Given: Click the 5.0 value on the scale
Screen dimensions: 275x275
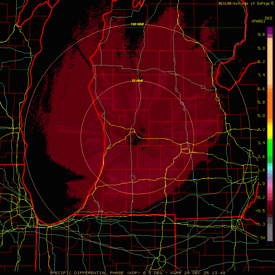Looking at the screenshot, I should pyautogui.click(x=261, y=116).
